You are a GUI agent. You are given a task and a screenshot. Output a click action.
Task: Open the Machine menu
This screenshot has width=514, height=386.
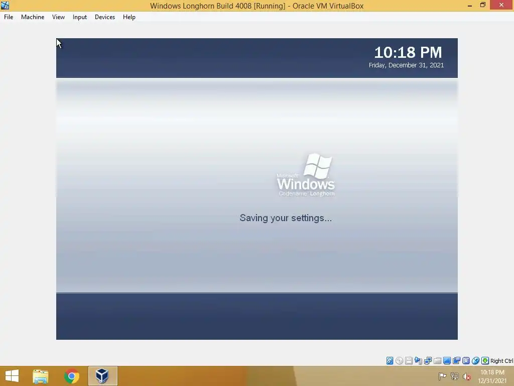pyautogui.click(x=33, y=17)
